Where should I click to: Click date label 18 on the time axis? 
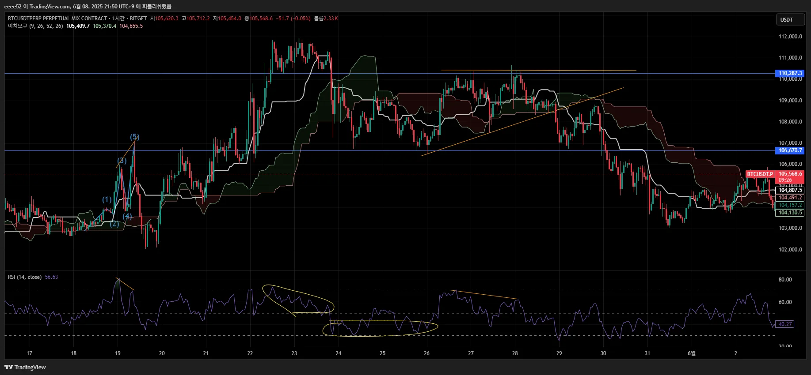74,353
